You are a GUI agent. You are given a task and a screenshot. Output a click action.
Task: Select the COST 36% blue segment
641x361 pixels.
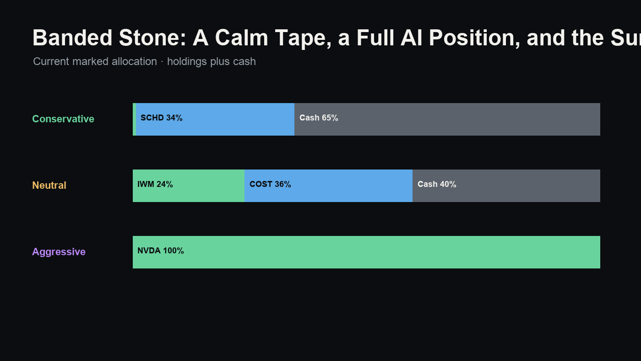[x=328, y=186]
